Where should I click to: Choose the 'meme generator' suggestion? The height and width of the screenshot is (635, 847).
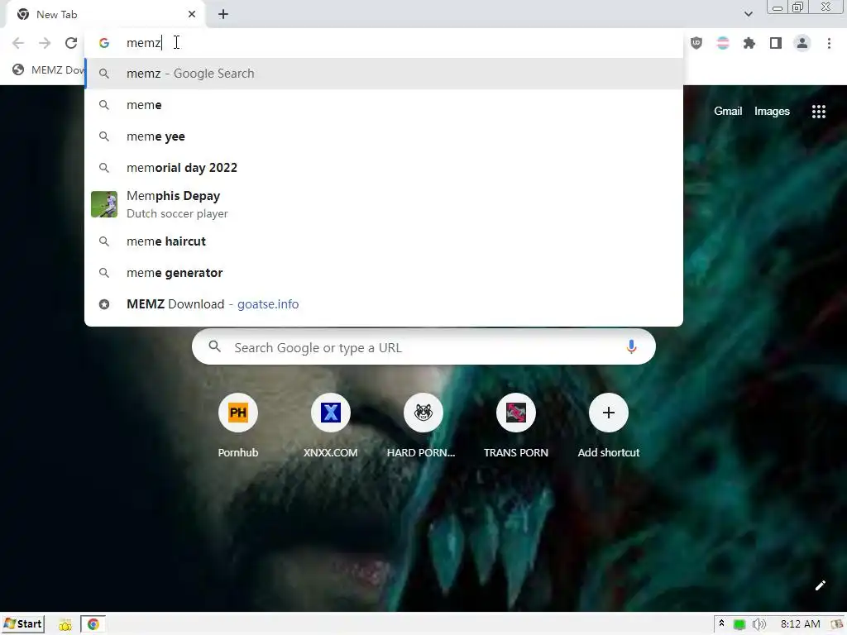pyautogui.click(x=384, y=272)
